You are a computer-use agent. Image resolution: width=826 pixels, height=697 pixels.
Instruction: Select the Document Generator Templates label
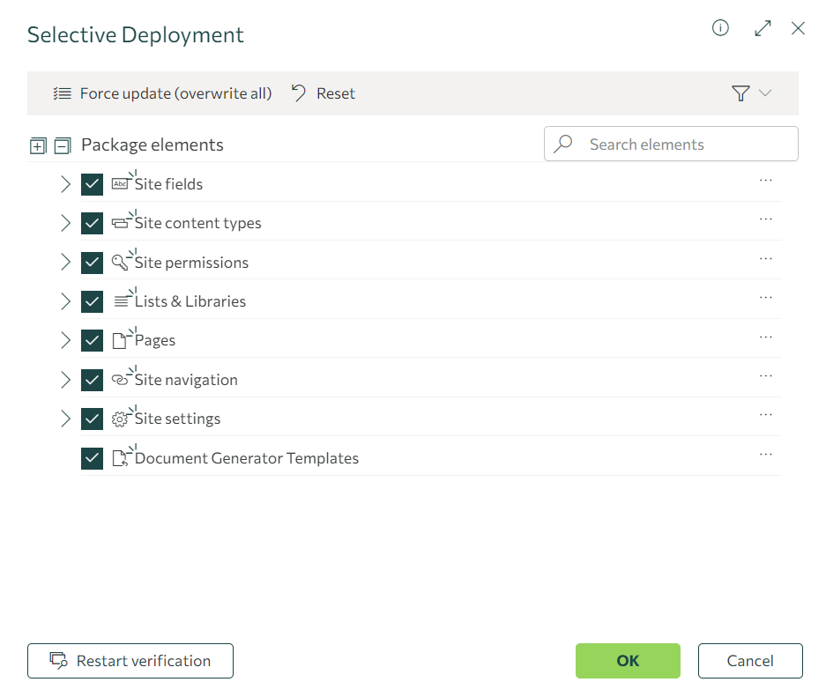[x=247, y=458]
